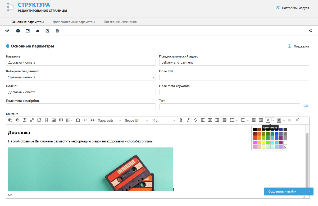Click the DIV element path in status bar
Screen dimensions: 318x206
click(10, 195)
